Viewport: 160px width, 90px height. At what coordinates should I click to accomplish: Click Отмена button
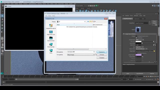coord(102,55)
